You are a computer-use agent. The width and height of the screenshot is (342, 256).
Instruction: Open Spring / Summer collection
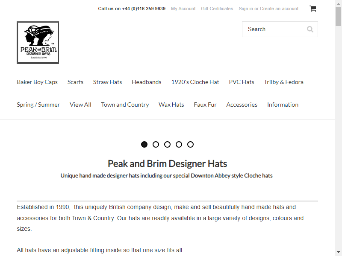[38, 105]
